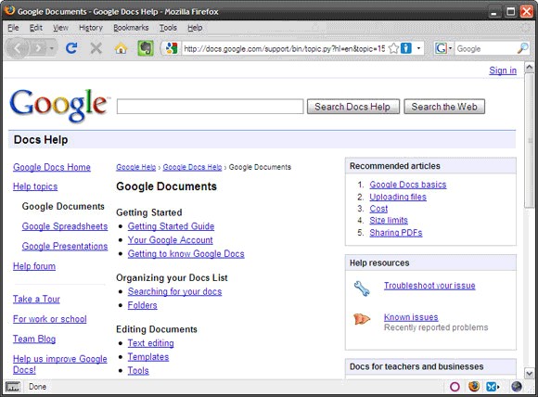Click the globe icon in status bar
Viewport: 538px width, 397px height.
pos(517,387)
